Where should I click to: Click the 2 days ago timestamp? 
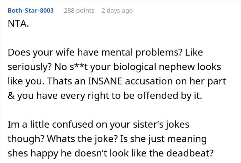(x=117, y=11)
